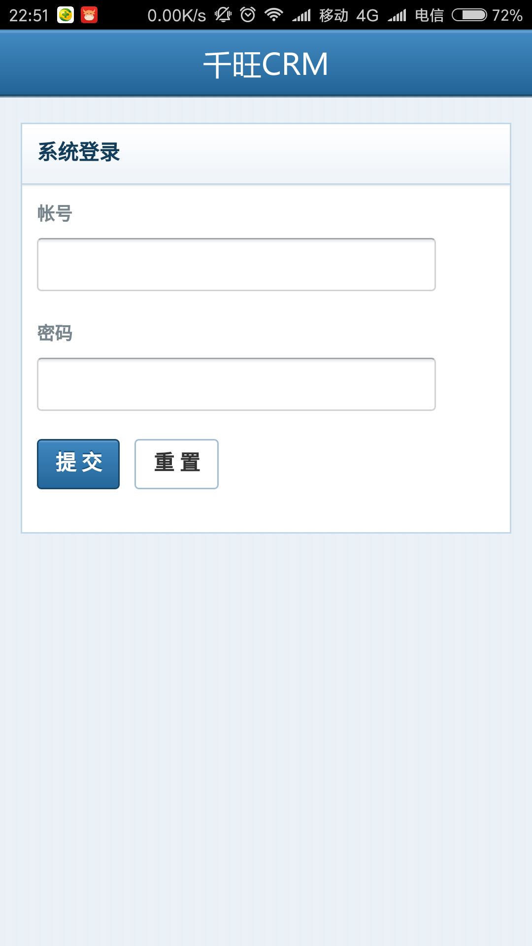The width and height of the screenshot is (532, 946).
Task: Tap the 密码 field label
Action: pyautogui.click(x=55, y=334)
